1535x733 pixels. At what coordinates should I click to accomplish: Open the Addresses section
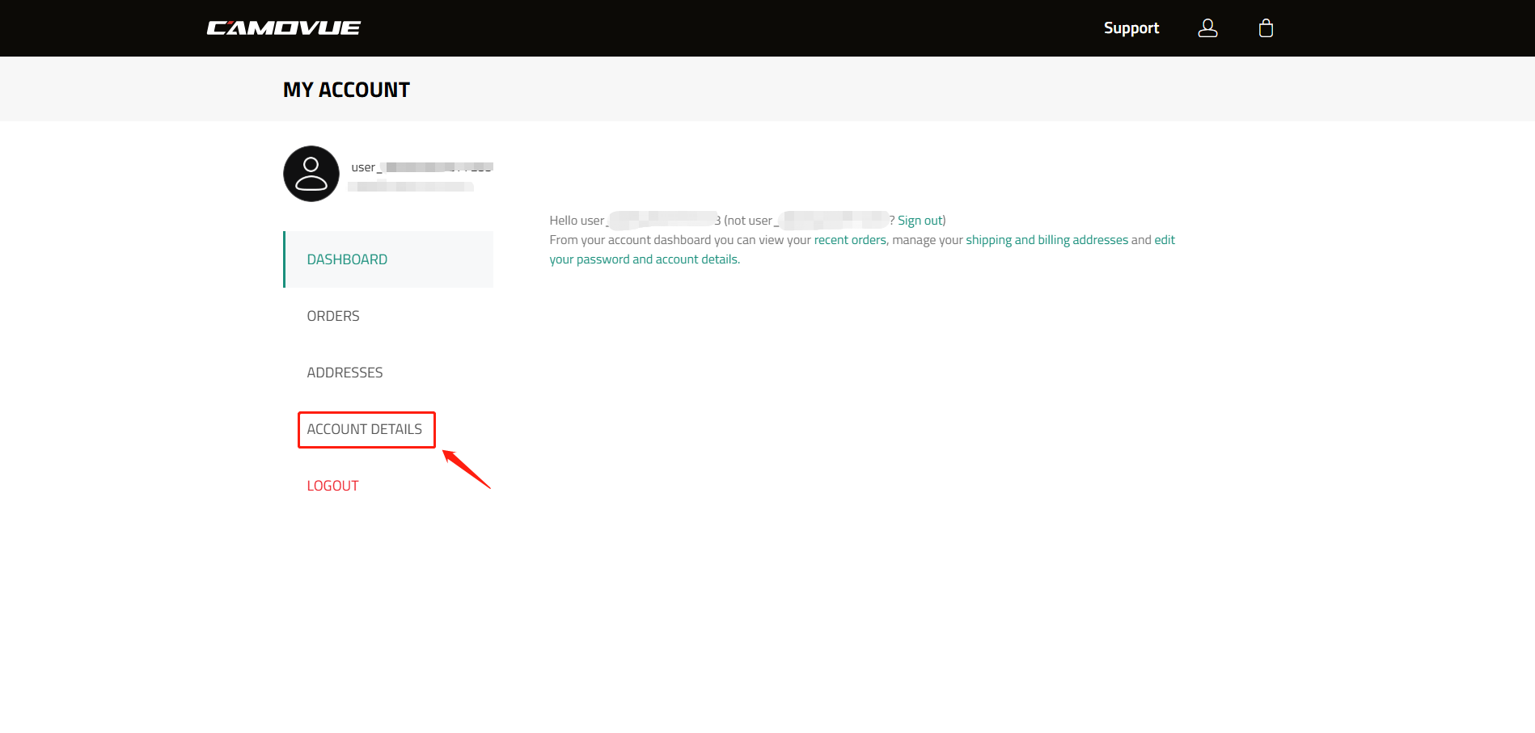345,373
